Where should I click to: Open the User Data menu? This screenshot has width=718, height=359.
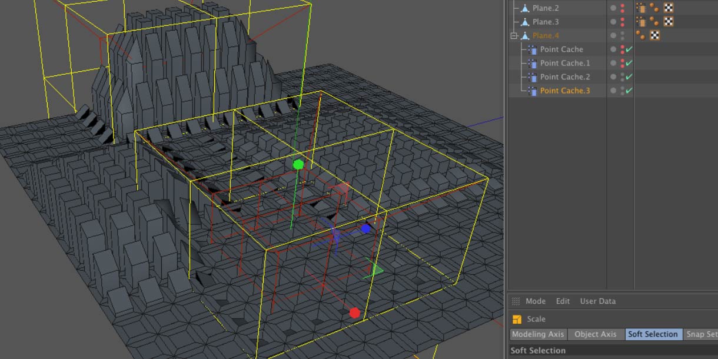[597, 301]
